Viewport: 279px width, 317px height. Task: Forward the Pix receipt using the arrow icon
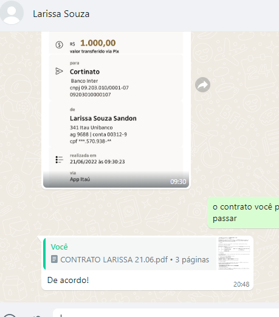(x=202, y=84)
